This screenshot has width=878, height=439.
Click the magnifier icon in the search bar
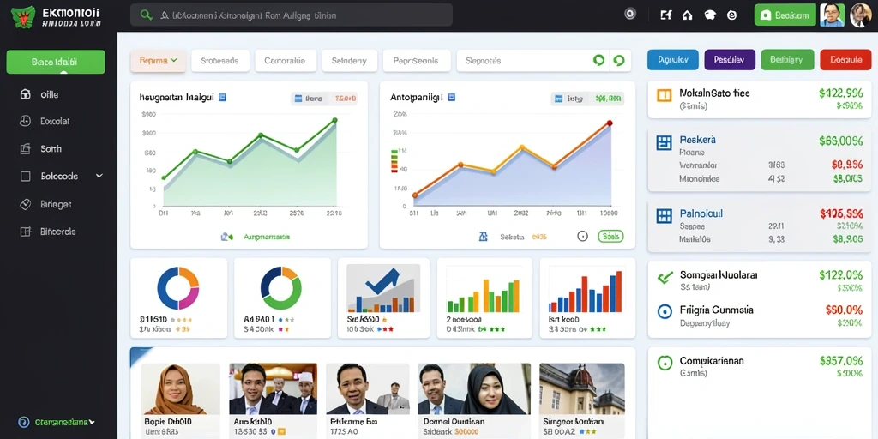(146, 15)
